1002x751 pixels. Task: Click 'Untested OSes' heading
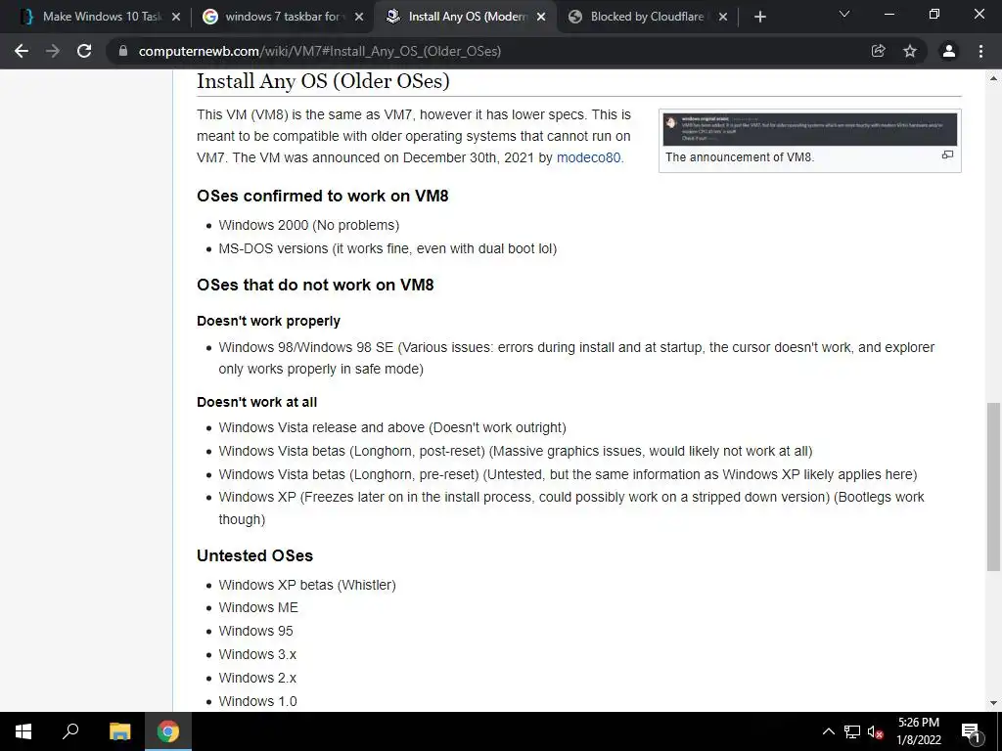point(255,555)
